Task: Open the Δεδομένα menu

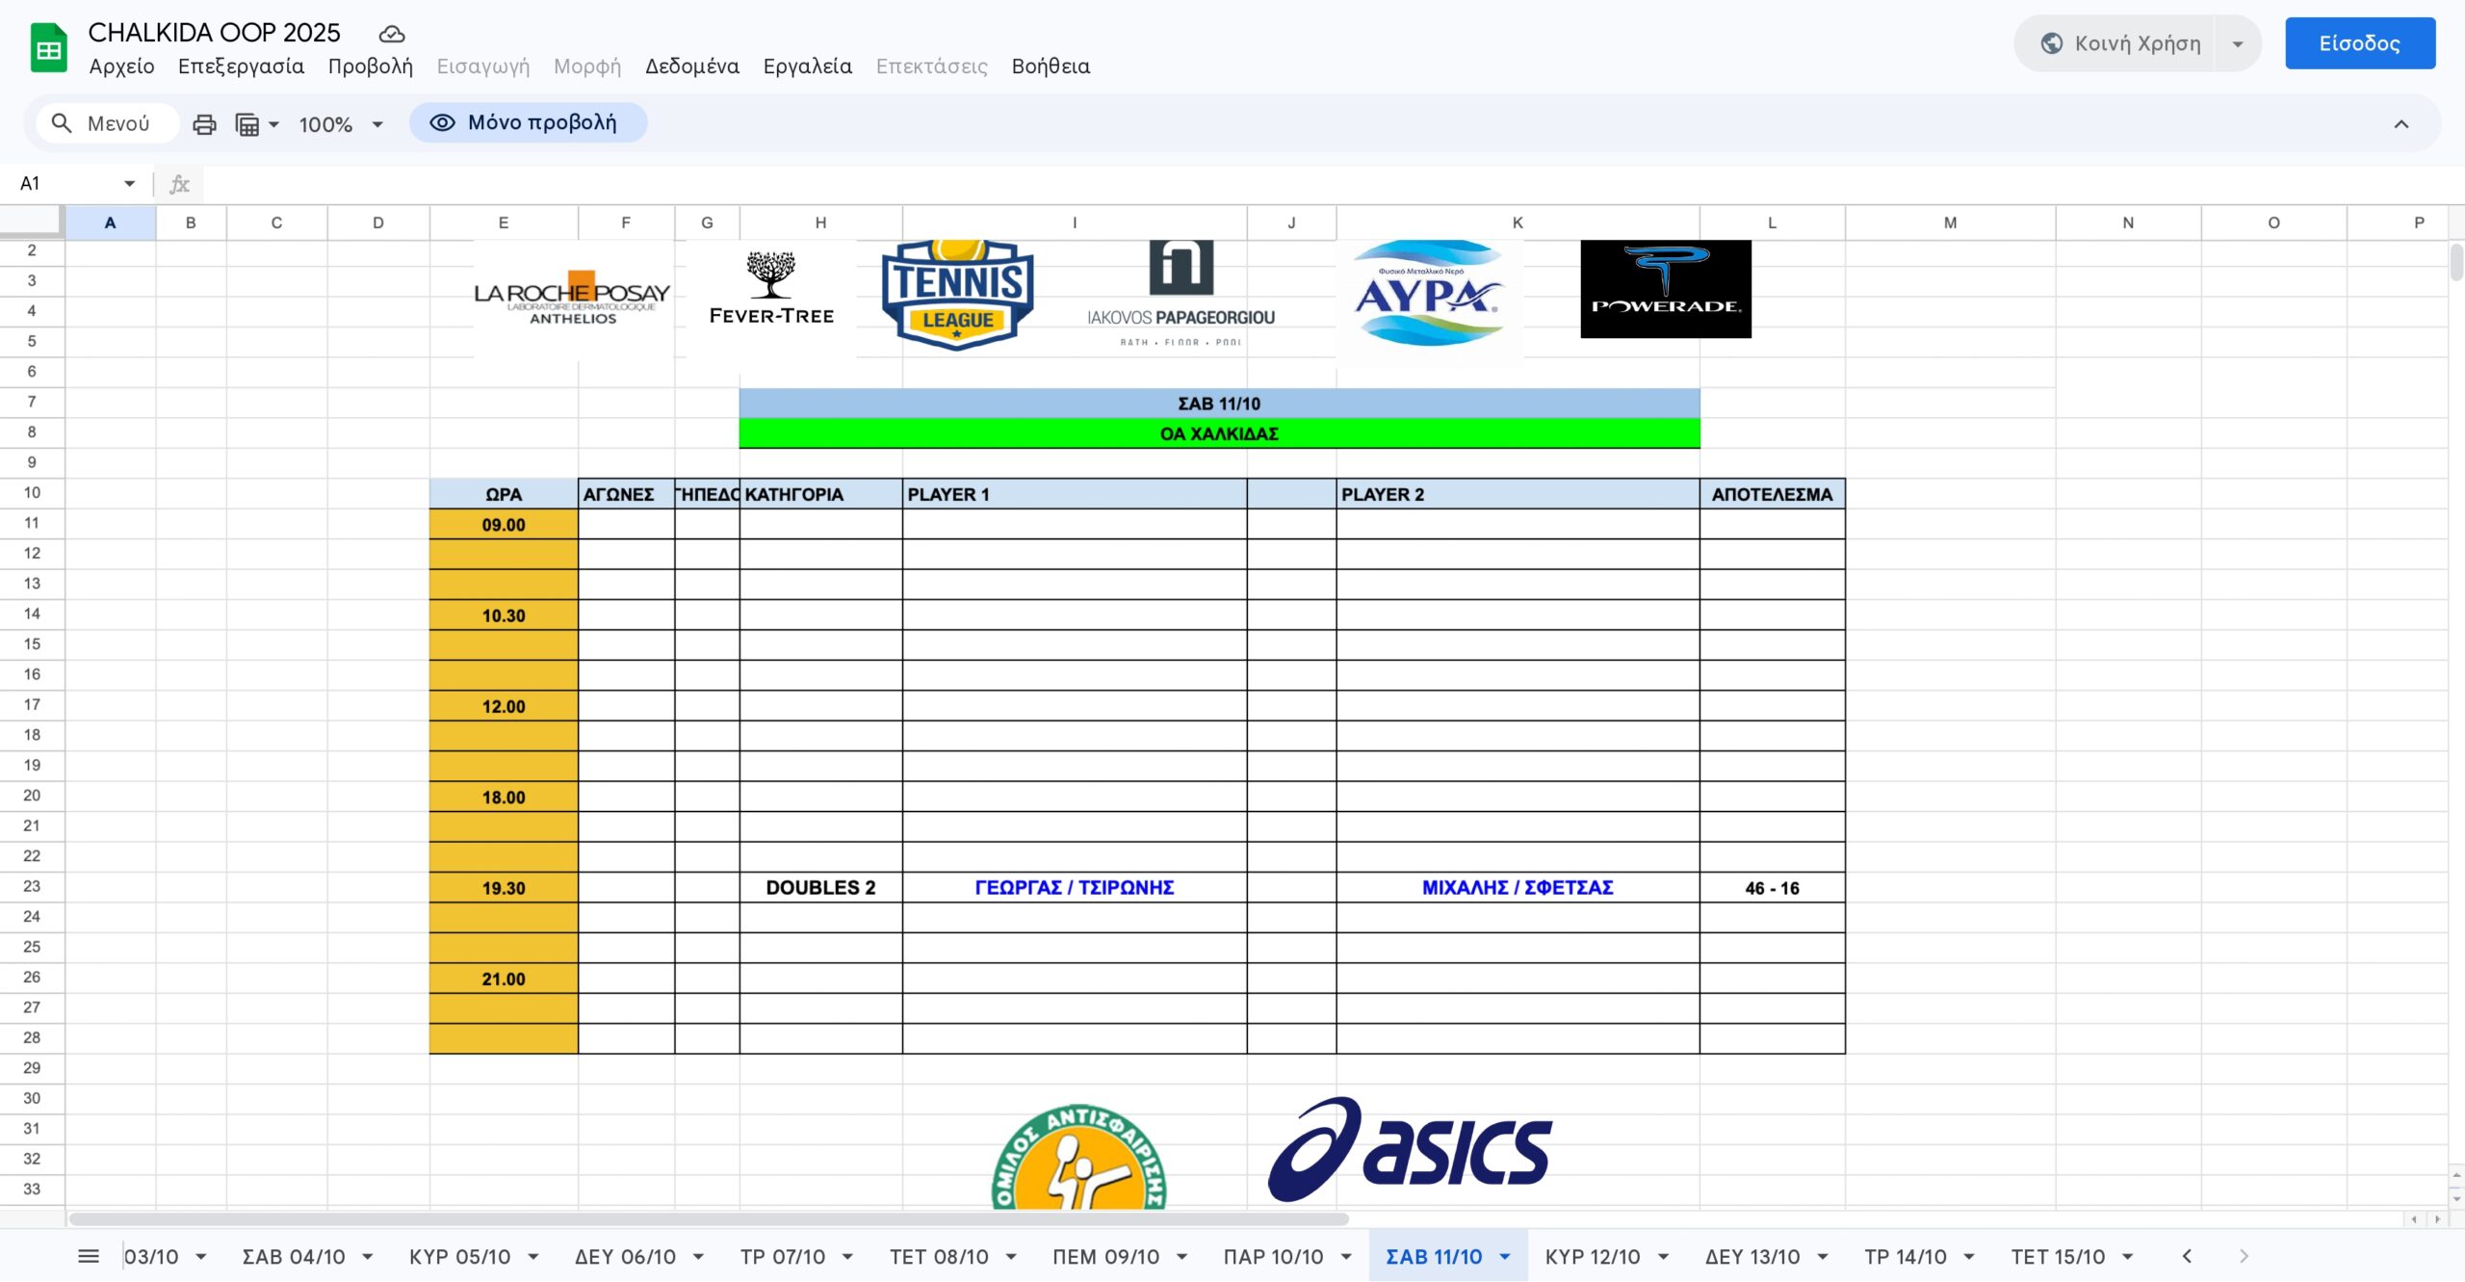Action: (691, 66)
